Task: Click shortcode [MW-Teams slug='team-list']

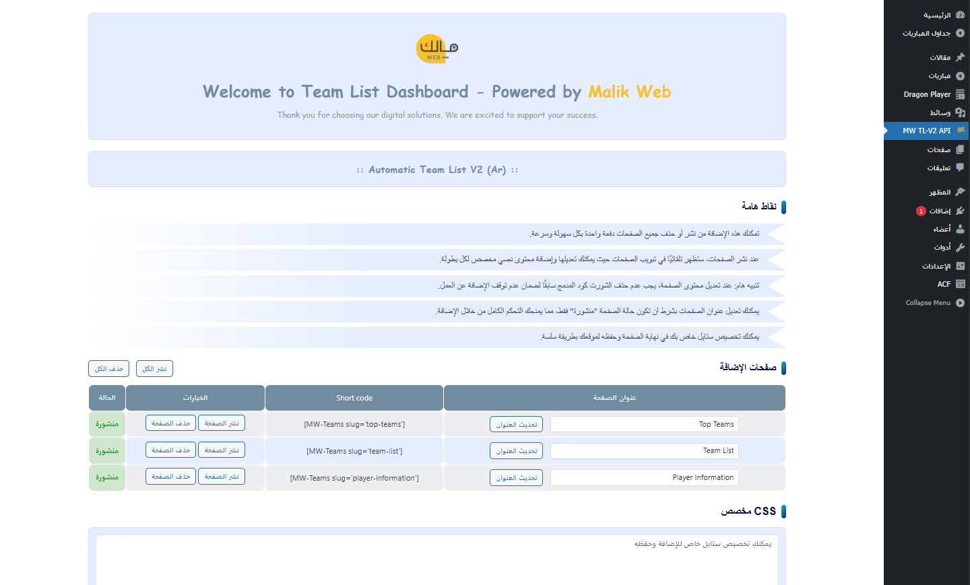Action: point(354,451)
